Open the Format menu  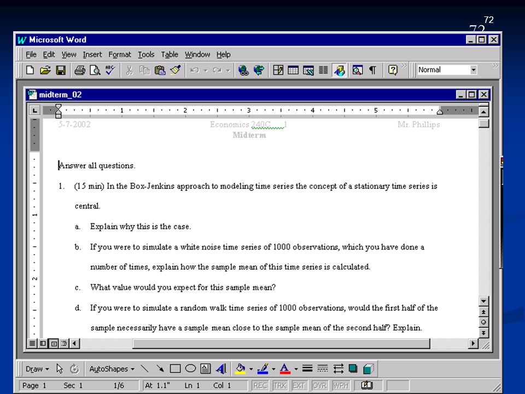point(120,54)
